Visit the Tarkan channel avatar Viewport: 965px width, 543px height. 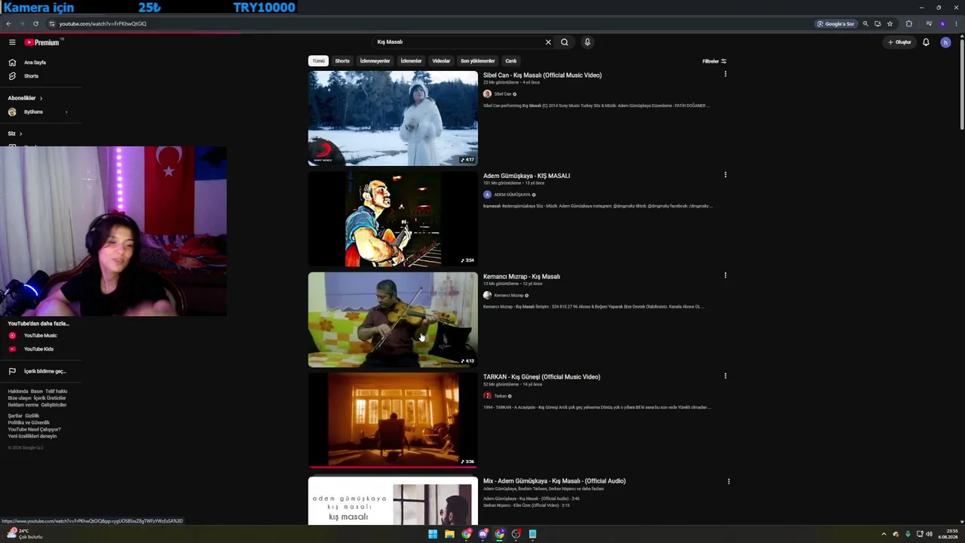pyautogui.click(x=487, y=396)
